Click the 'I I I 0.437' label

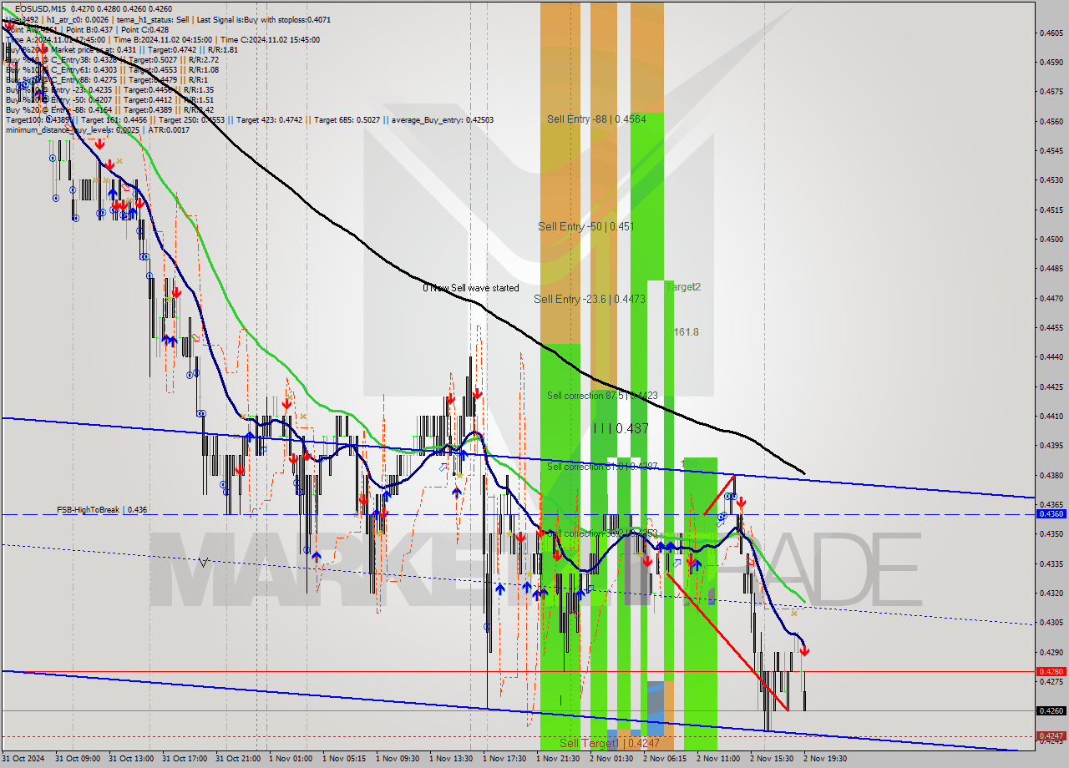621,428
